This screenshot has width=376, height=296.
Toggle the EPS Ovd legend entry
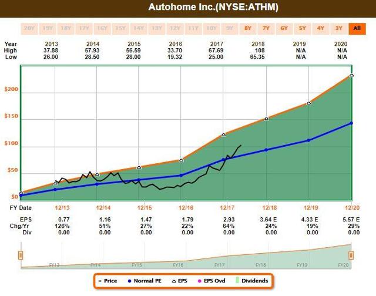pos(211,281)
